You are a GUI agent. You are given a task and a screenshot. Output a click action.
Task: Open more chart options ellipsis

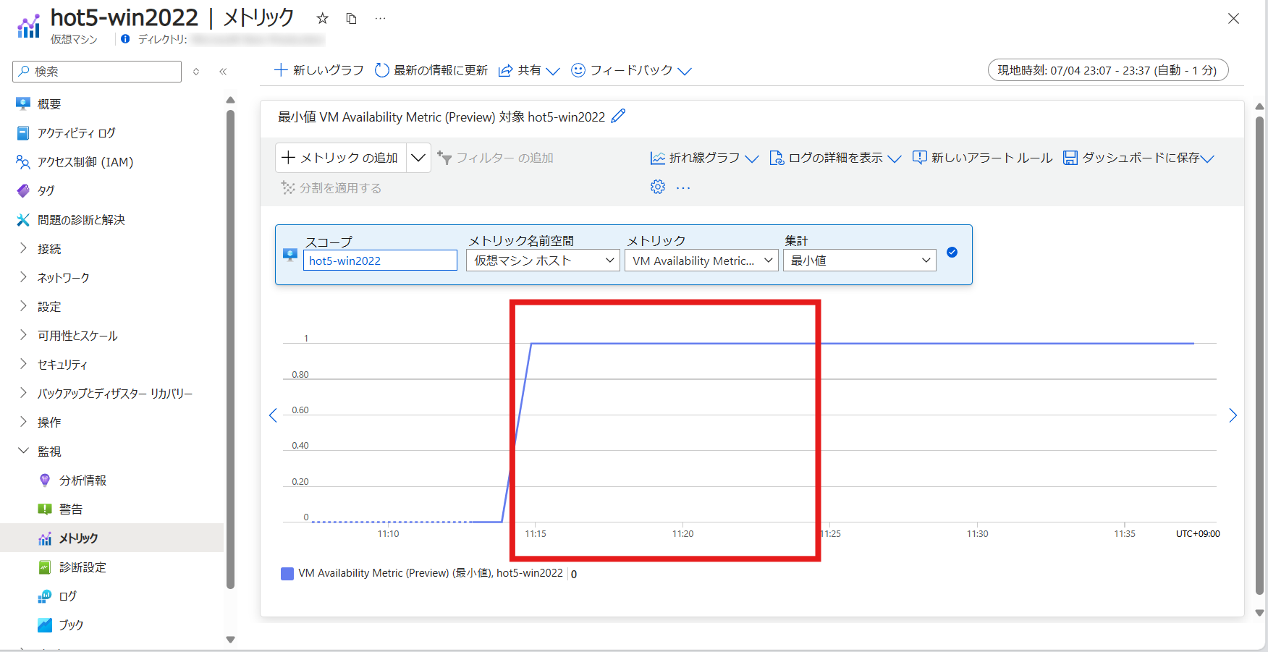click(683, 187)
